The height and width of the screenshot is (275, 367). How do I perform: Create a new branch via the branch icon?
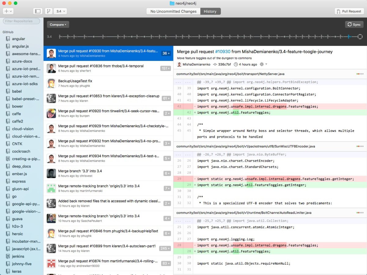(48, 11)
